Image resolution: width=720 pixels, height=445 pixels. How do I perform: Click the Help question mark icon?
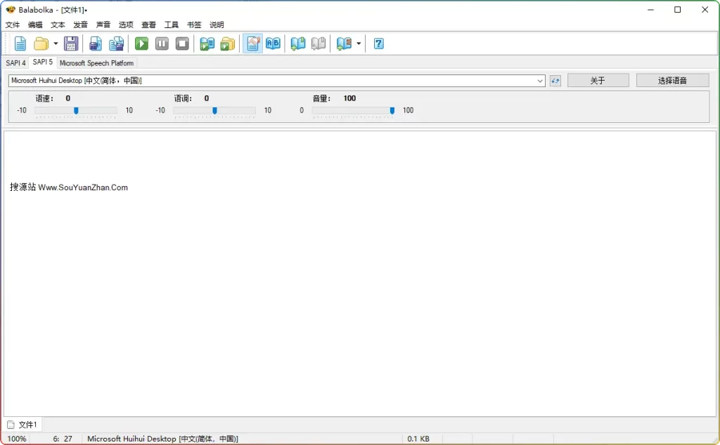378,44
